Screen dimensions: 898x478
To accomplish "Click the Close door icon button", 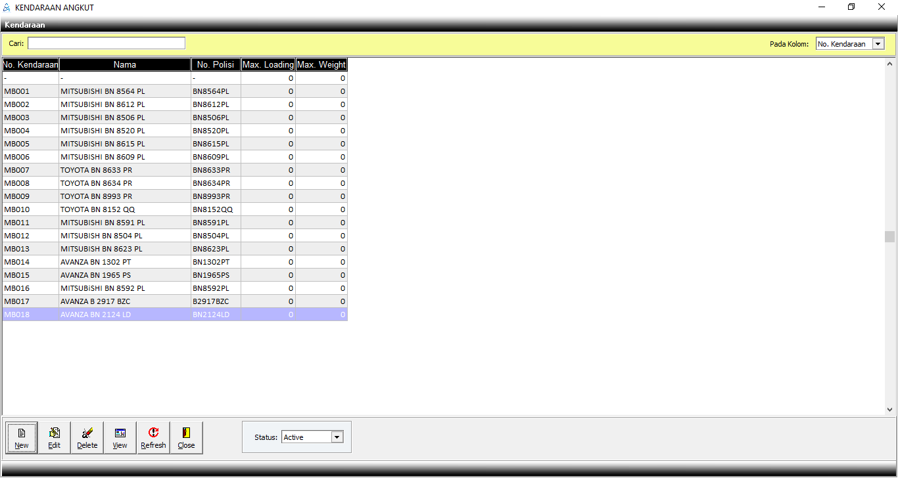I will (186, 437).
